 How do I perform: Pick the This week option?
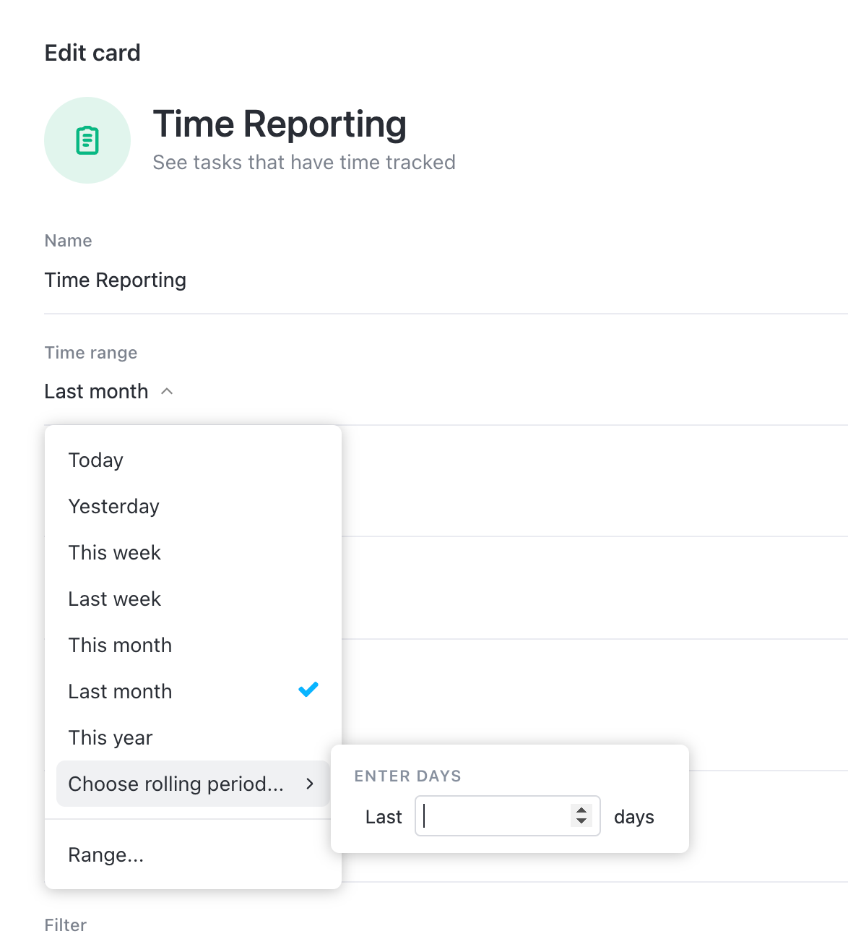click(x=114, y=552)
